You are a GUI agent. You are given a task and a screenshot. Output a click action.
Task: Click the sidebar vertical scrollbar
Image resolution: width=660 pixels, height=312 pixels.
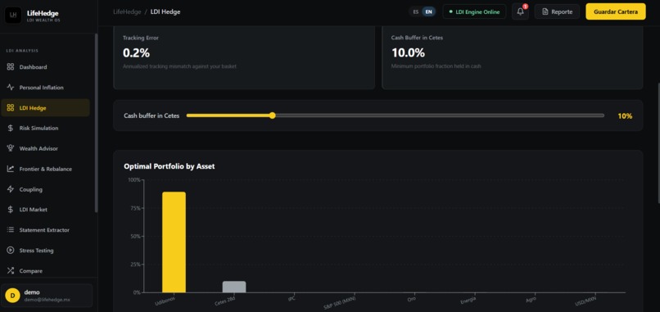click(96, 123)
